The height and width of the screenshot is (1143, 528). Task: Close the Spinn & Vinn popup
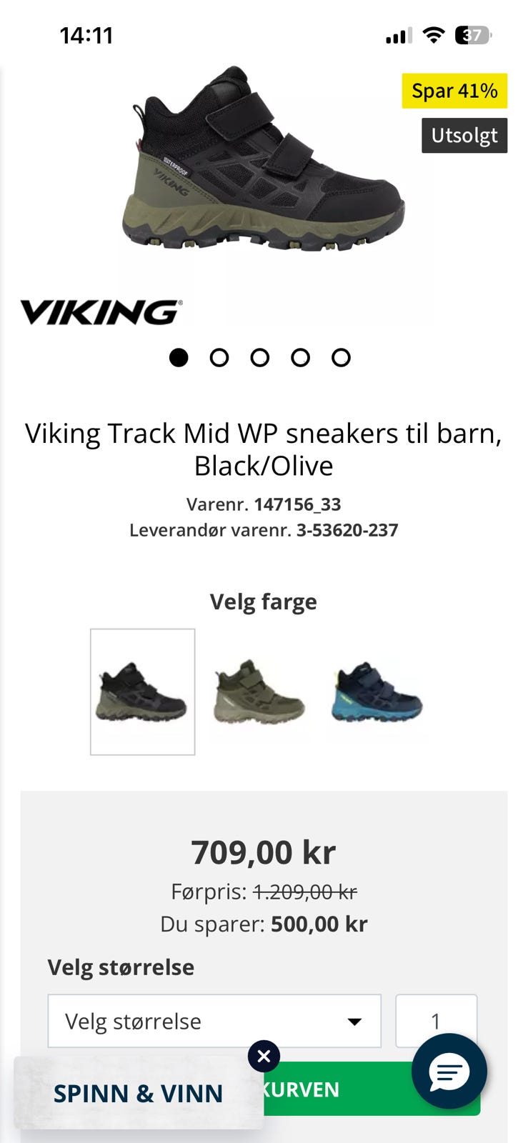(x=264, y=1056)
